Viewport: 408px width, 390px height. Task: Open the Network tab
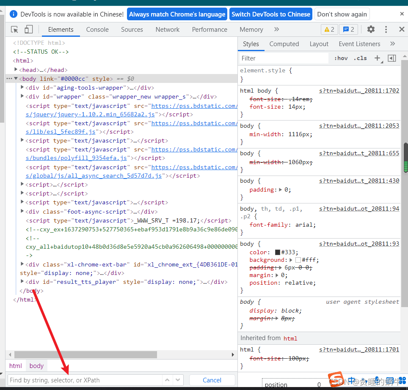tap(168, 29)
